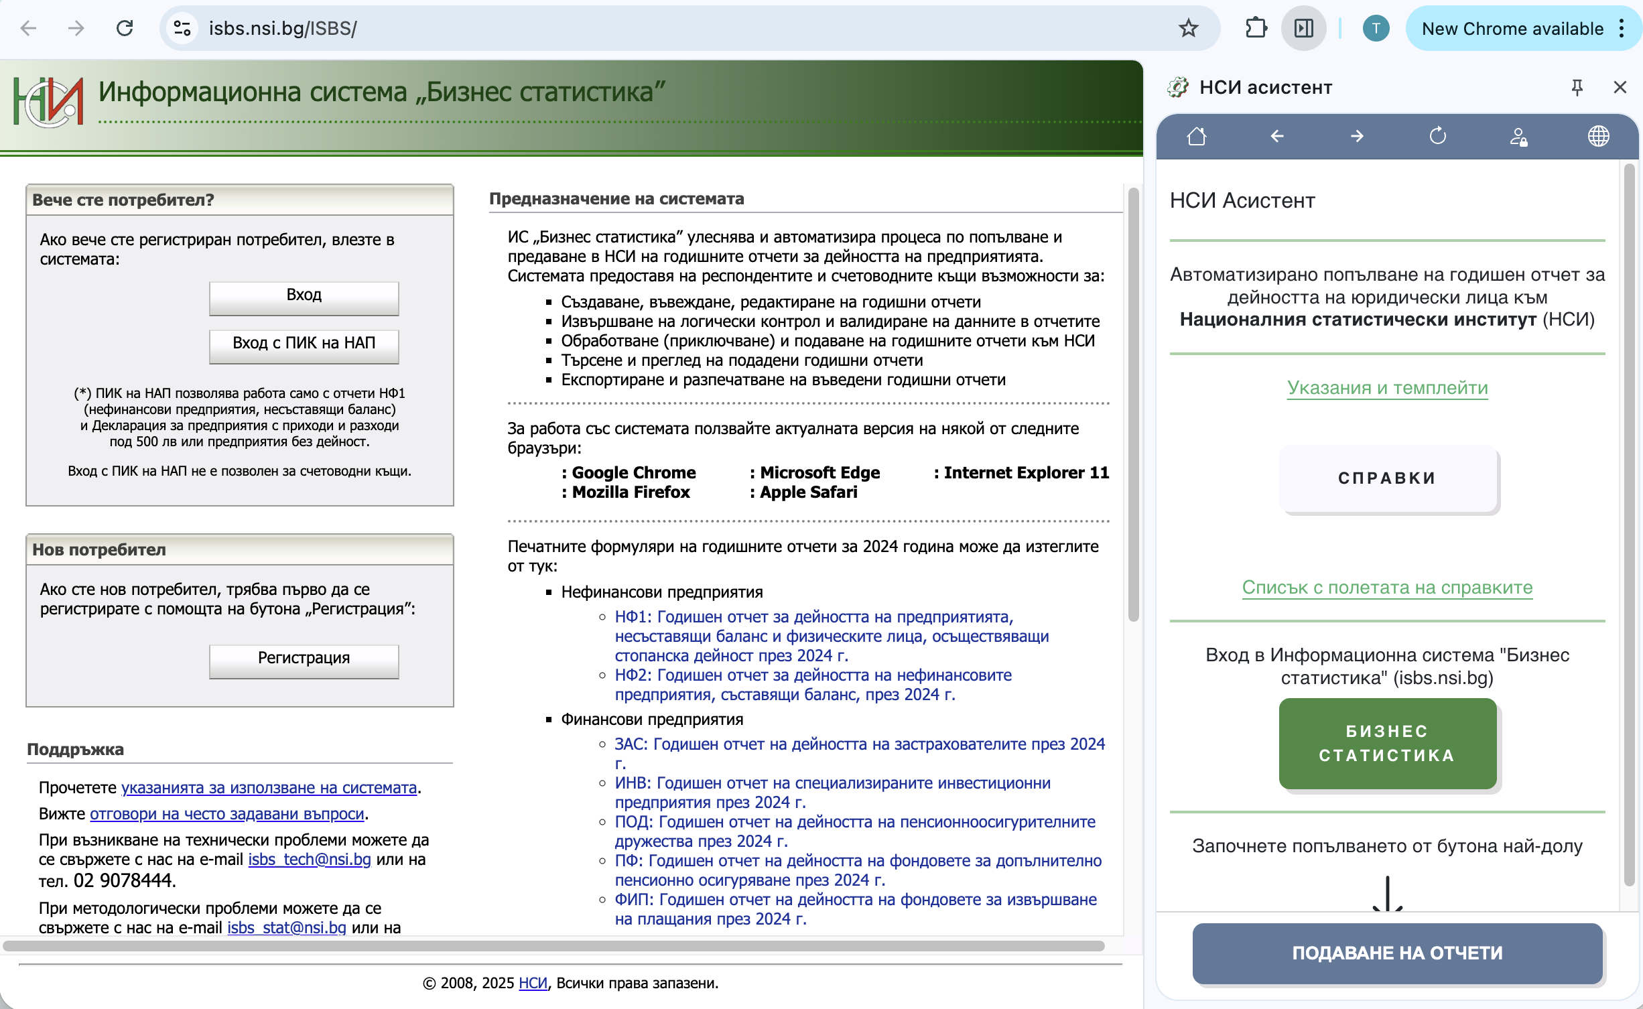Viewport: 1643px width, 1009px height.
Task: Click Вход с ПИК на НАП button
Action: pos(304,343)
